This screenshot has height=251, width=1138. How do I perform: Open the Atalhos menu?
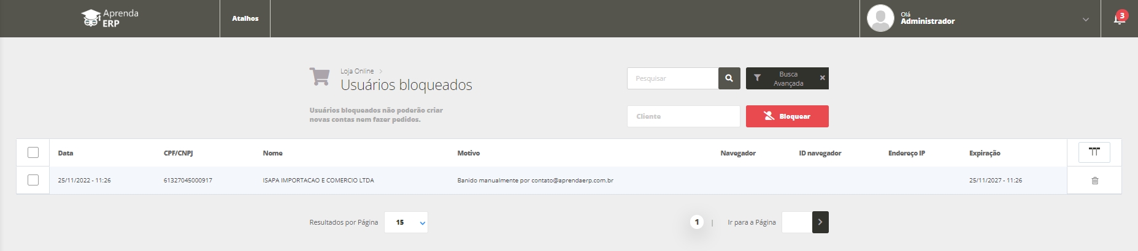tap(245, 18)
